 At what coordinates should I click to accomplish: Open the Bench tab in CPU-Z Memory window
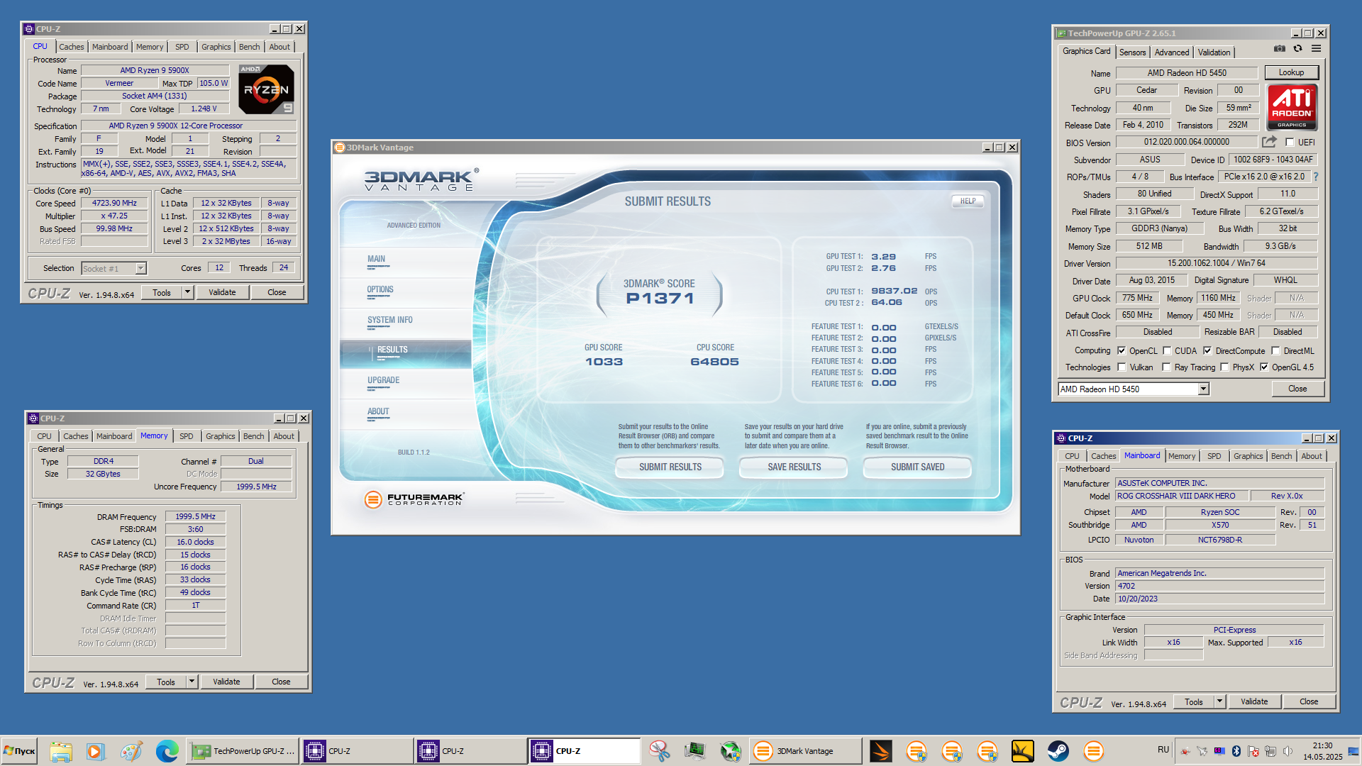pos(253,436)
